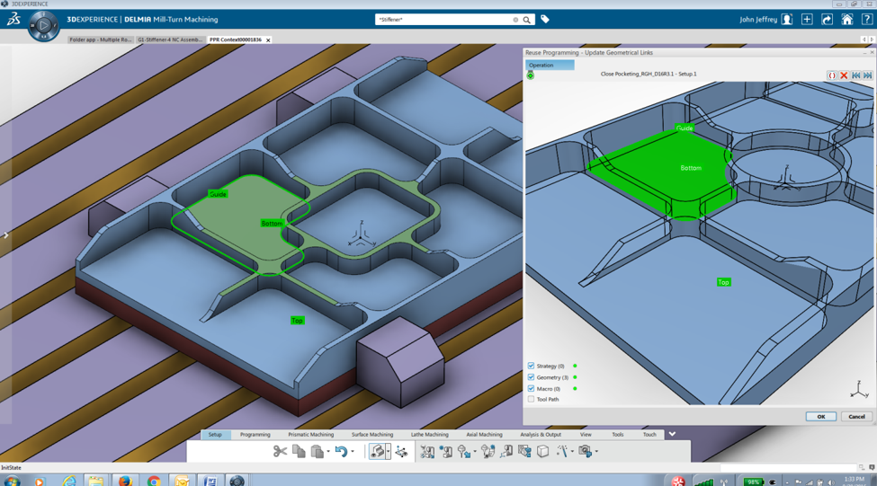Expand the left side panel arrow

5,235
